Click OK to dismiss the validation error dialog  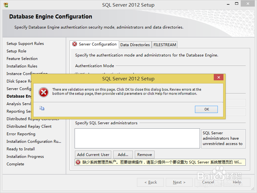206,109
